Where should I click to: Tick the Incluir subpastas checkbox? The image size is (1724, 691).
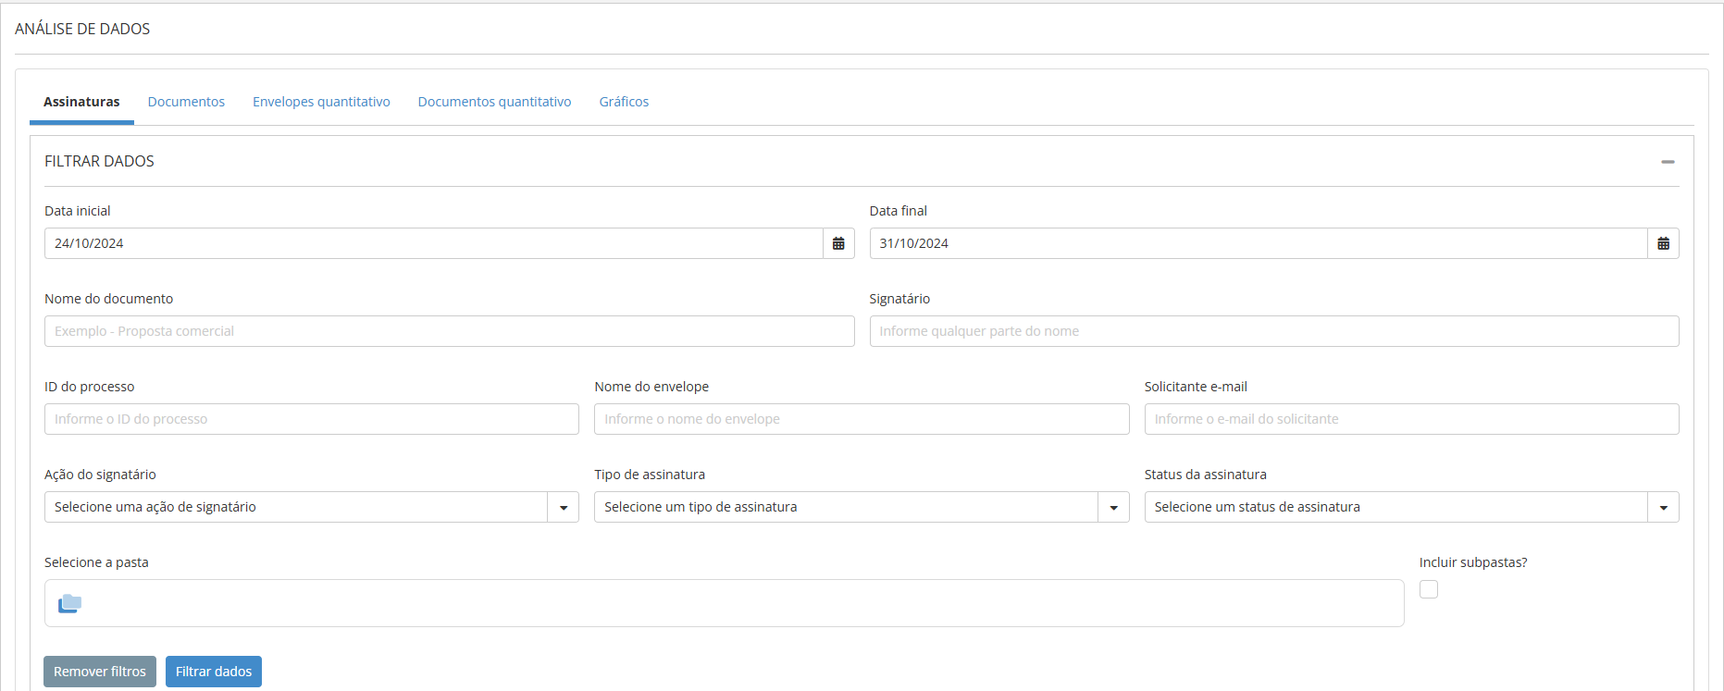pyautogui.click(x=1429, y=589)
